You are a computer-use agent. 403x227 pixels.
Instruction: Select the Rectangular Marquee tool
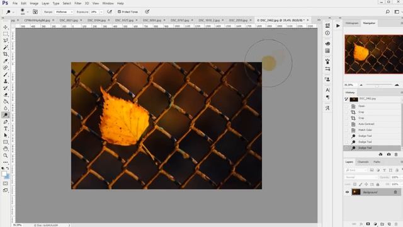click(6, 33)
